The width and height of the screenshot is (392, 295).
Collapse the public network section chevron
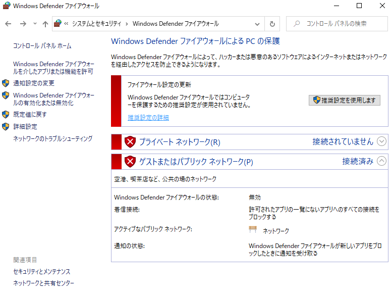coord(381,161)
